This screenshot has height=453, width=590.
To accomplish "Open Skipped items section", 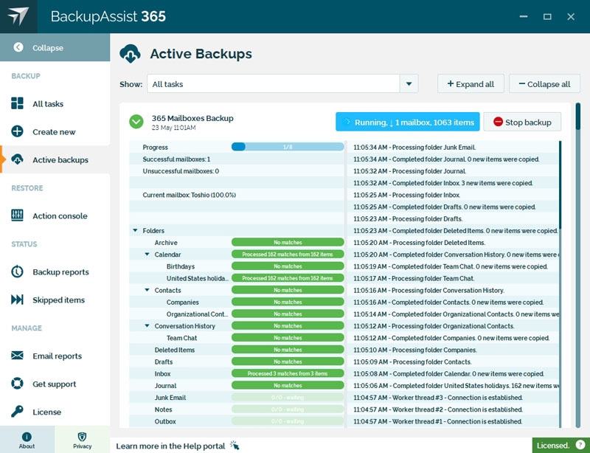I will tap(58, 300).
